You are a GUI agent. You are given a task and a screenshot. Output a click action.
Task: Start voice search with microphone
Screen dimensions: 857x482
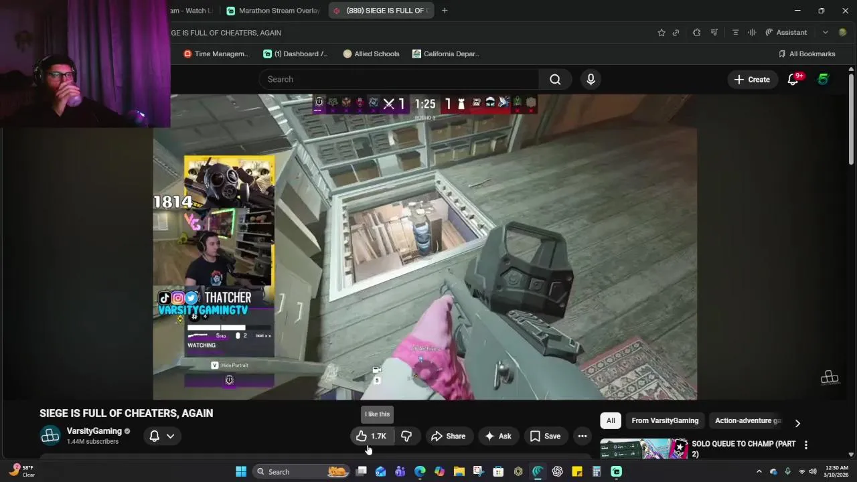click(591, 79)
